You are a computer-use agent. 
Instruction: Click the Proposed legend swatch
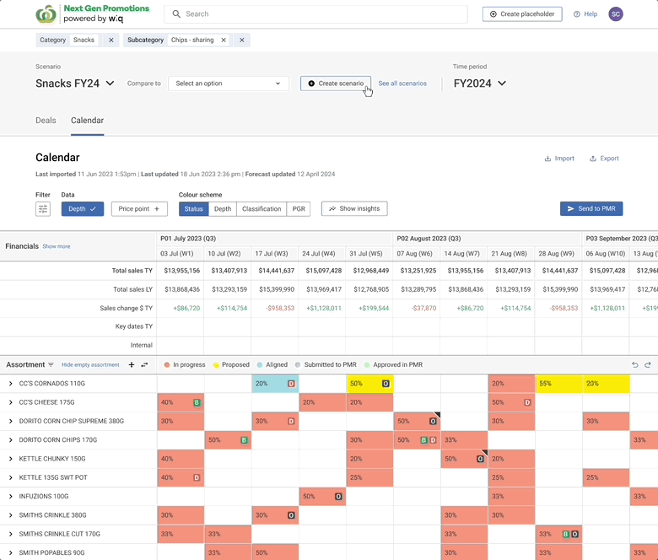tap(216, 364)
